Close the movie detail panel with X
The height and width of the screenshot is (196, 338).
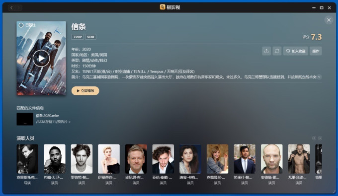pyautogui.click(x=329, y=20)
